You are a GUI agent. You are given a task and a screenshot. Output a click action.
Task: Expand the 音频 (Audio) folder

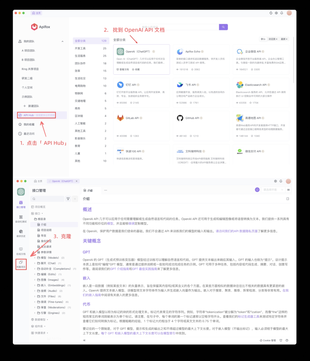(35, 291)
